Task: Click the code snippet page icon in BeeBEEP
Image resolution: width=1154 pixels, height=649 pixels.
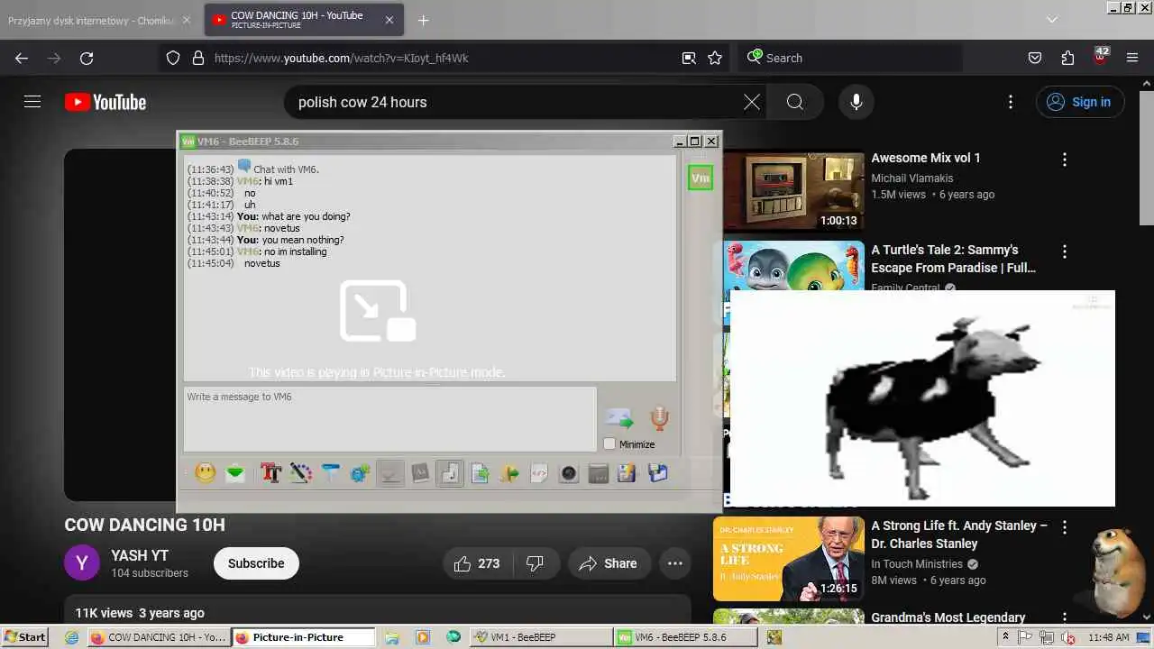Action: (x=539, y=473)
